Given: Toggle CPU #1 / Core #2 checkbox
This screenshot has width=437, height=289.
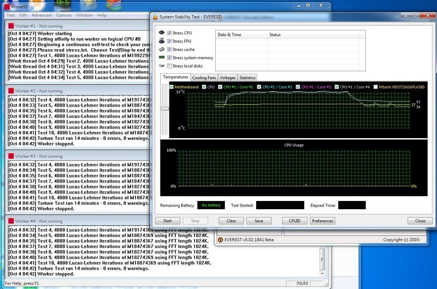Looking at the screenshot, I should [x=259, y=87].
